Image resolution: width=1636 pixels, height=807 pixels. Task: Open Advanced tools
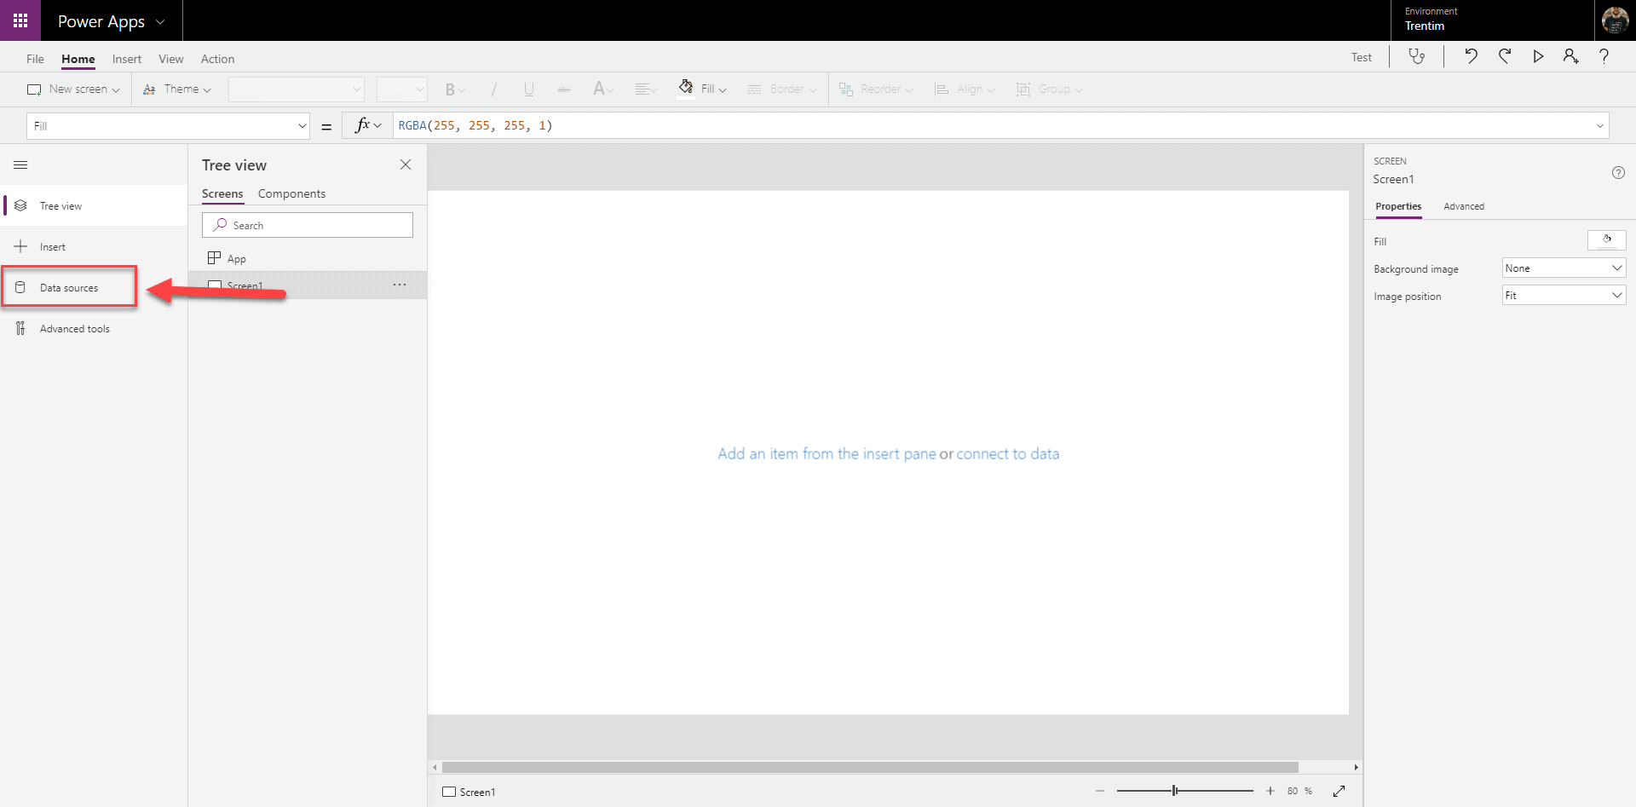pos(75,328)
